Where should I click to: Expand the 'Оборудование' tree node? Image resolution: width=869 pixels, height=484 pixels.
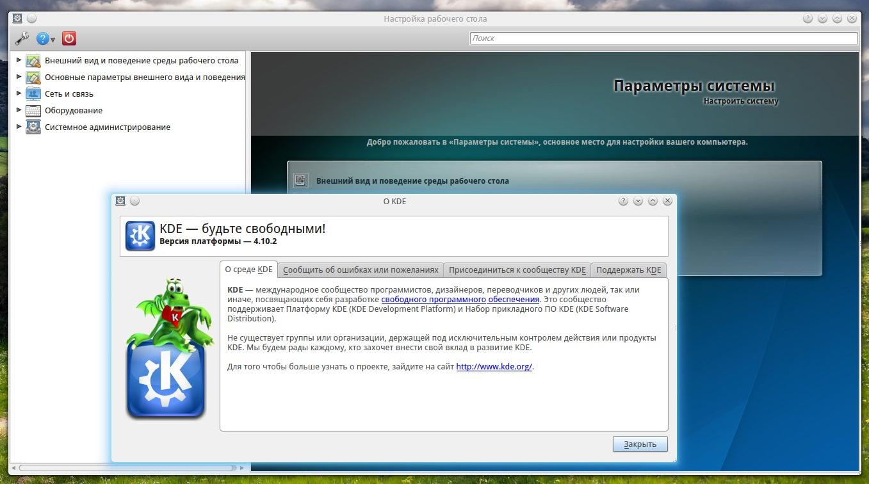19,110
